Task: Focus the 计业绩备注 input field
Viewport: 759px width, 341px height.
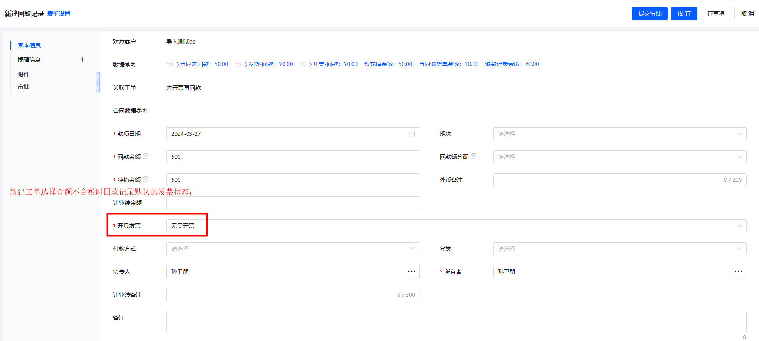Action: point(293,295)
